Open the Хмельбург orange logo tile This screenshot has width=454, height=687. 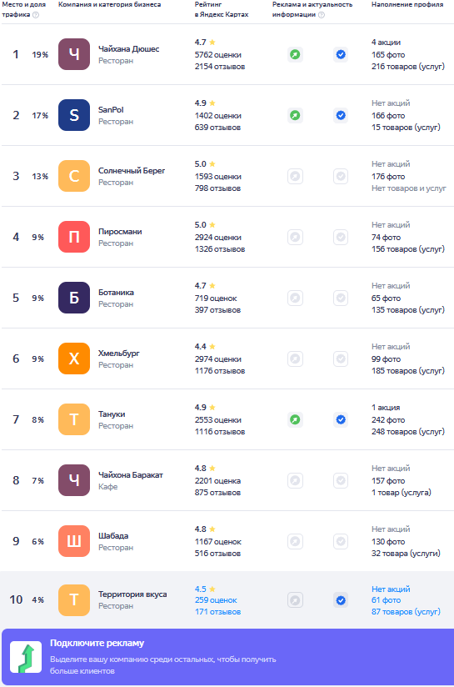(74, 359)
